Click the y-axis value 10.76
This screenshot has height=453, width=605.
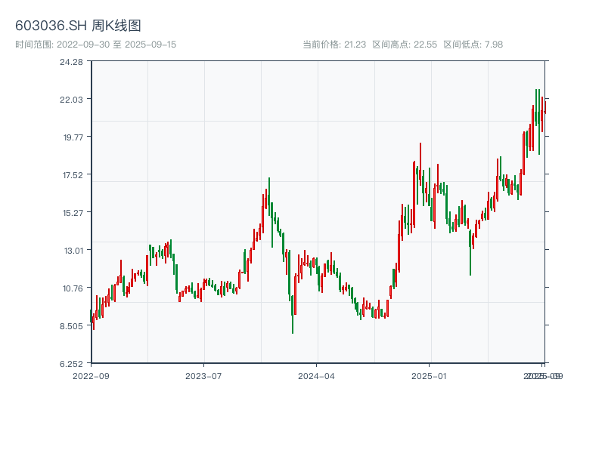coord(73,288)
